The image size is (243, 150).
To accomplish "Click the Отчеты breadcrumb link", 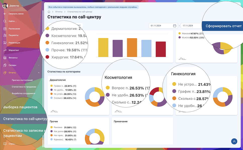I will [x=59, y=12].
